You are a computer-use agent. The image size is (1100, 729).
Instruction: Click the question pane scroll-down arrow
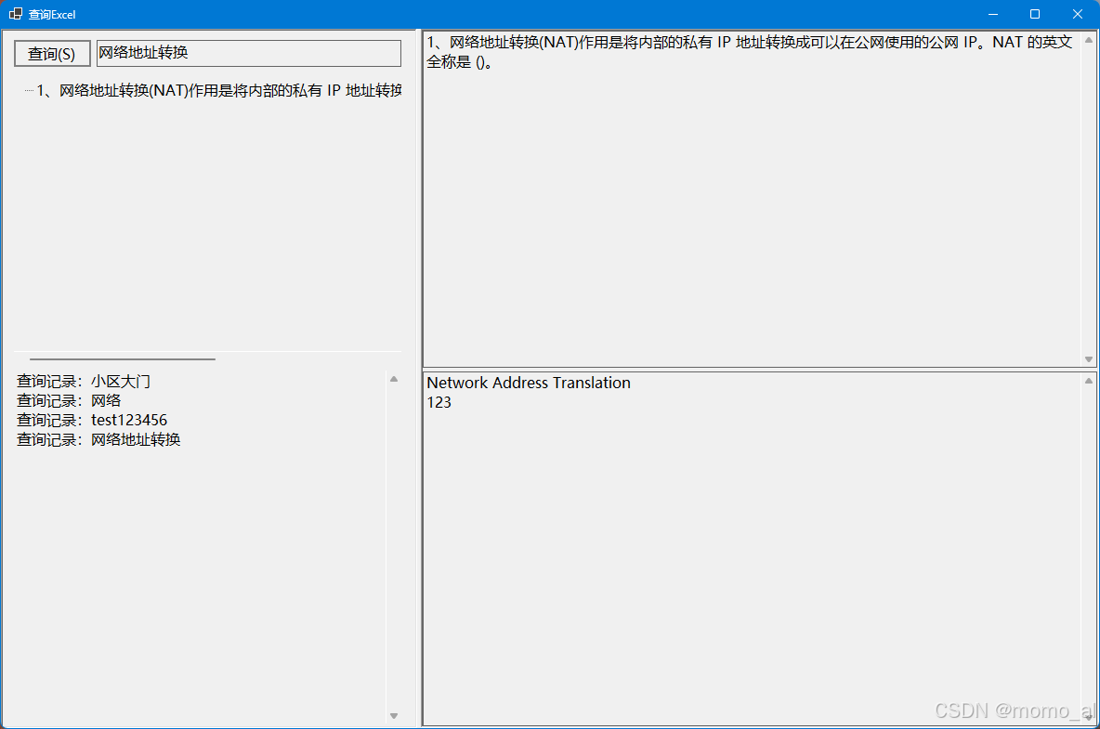tap(1089, 358)
